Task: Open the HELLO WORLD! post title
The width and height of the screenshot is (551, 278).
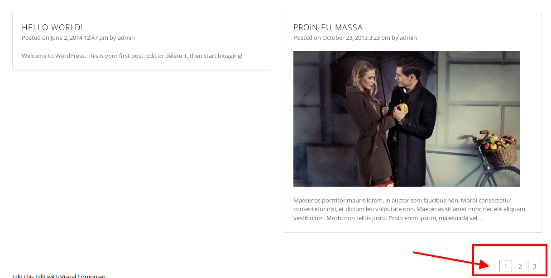Action: (x=52, y=28)
